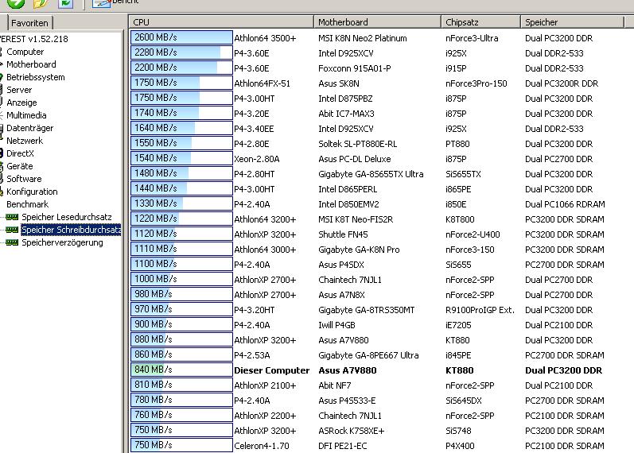Sort by the CPU column header

(221, 22)
